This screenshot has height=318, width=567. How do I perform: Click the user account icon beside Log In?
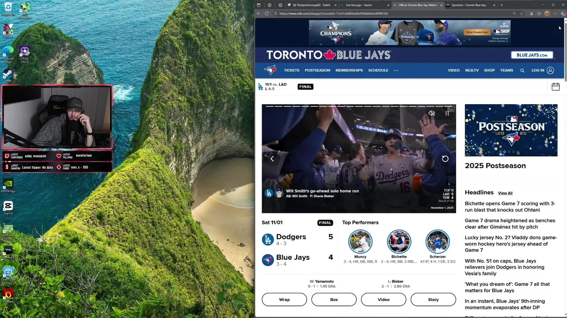coord(550,71)
